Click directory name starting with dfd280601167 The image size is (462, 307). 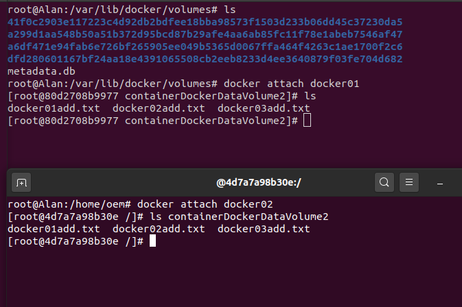205,59
